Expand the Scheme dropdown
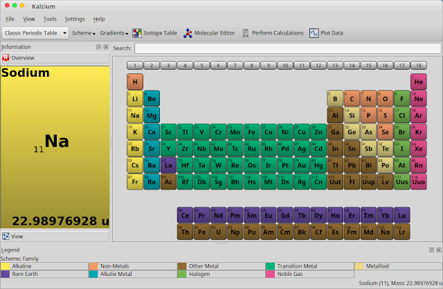 (x=84, y=33)
